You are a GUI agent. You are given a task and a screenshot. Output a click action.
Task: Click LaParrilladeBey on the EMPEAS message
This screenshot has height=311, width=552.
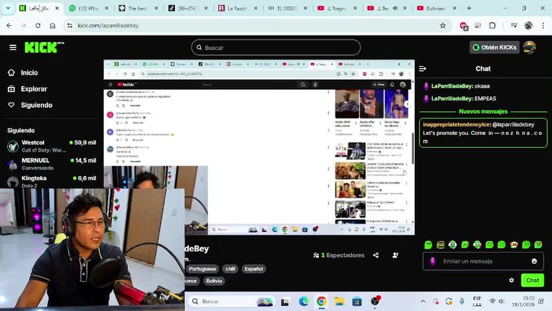pyautogui.click(x=452, y=98)
